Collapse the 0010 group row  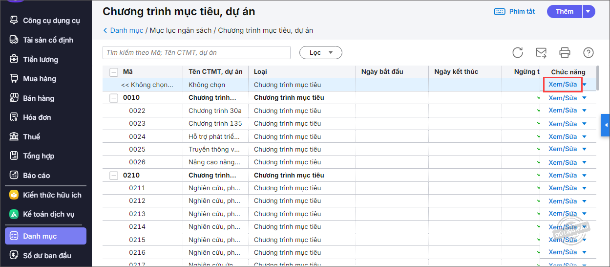click(x=114, y=98)
